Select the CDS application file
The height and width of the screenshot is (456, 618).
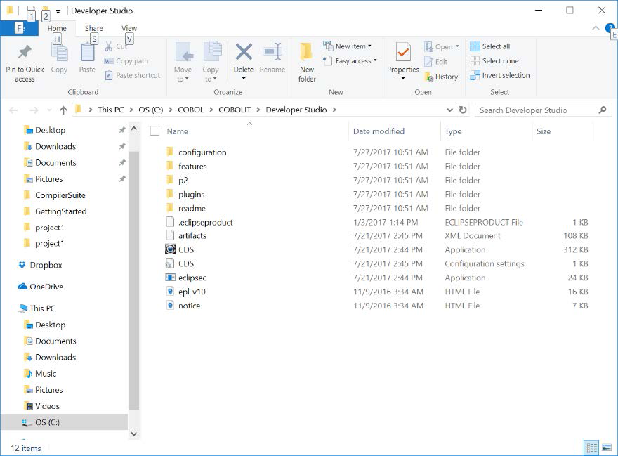[x=186, y=249]
